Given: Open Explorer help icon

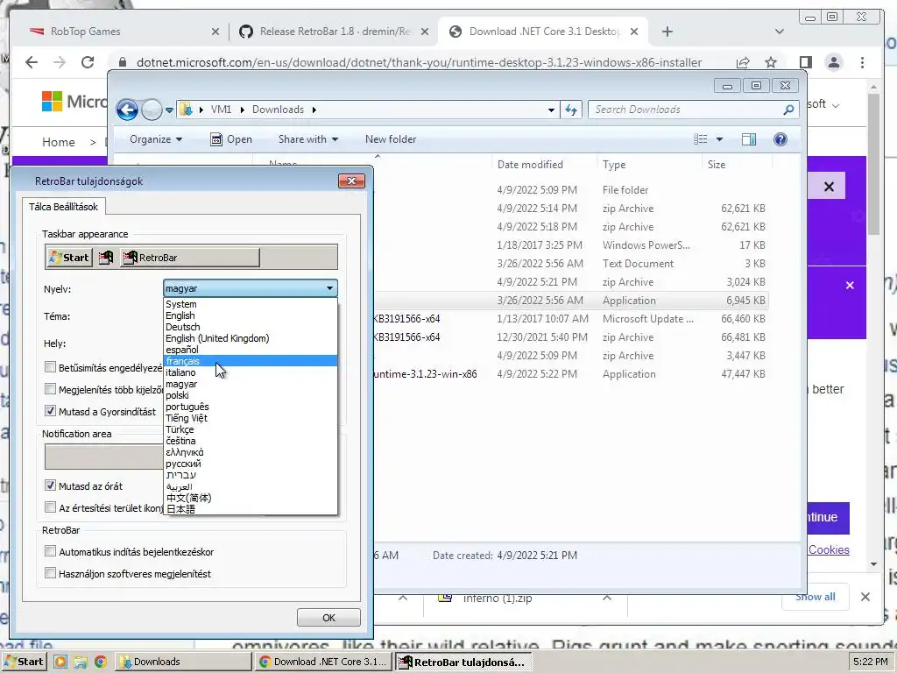Looking at the screenshot, I should pyautogui.click(x=780, y=139).
